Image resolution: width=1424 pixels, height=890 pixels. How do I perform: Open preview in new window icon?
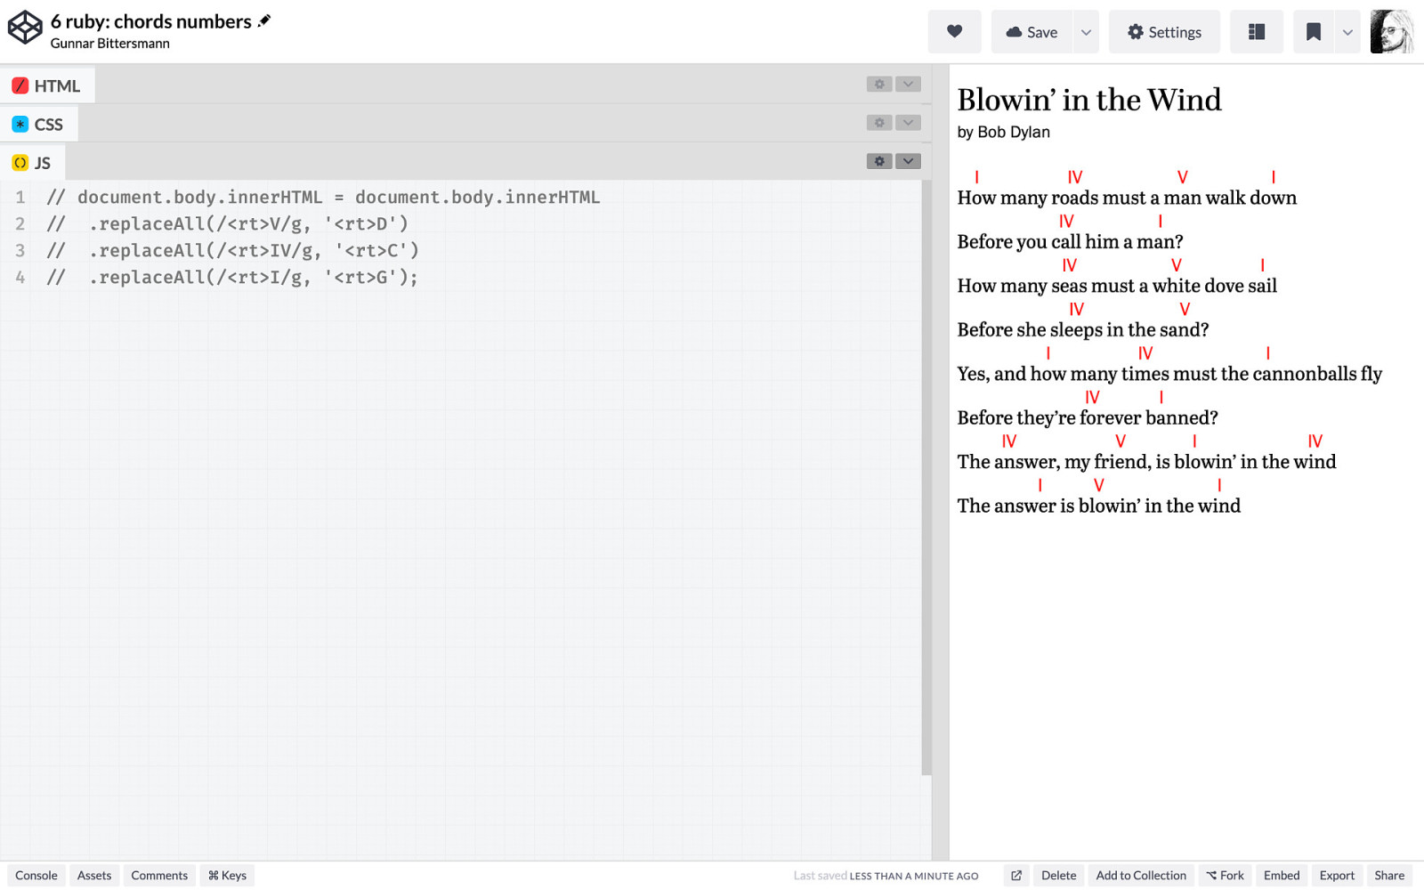[1016, 875]
